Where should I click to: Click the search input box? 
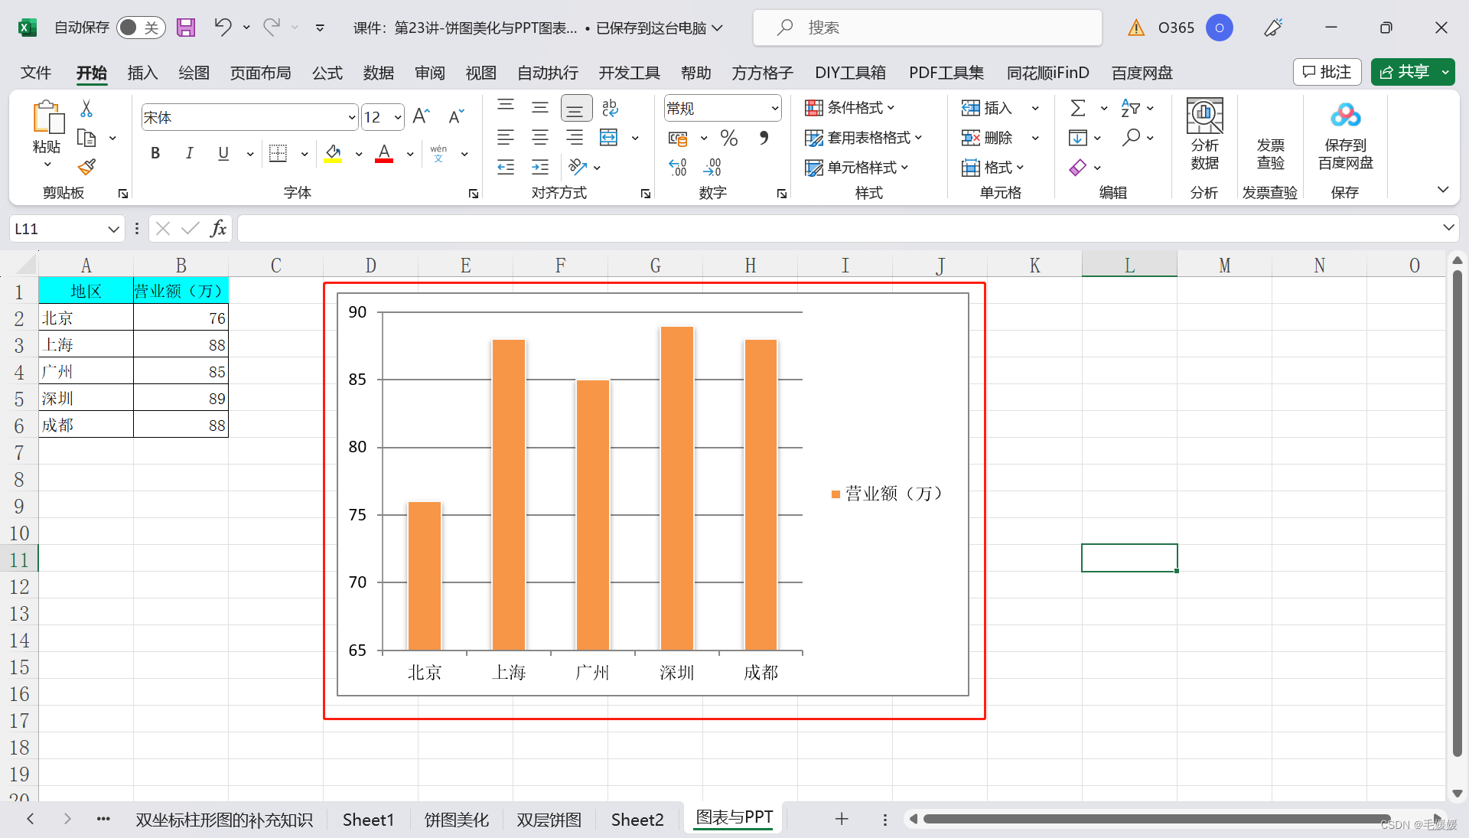927,28
